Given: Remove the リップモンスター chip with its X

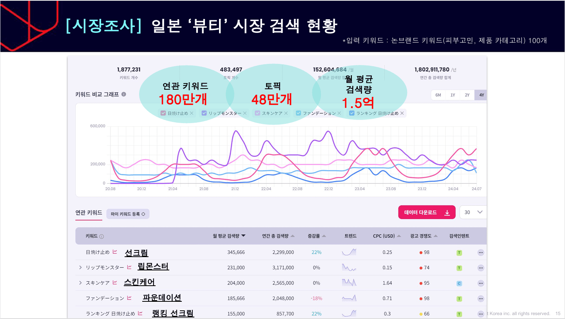Looking at the screenshot, I should [245, 113].
